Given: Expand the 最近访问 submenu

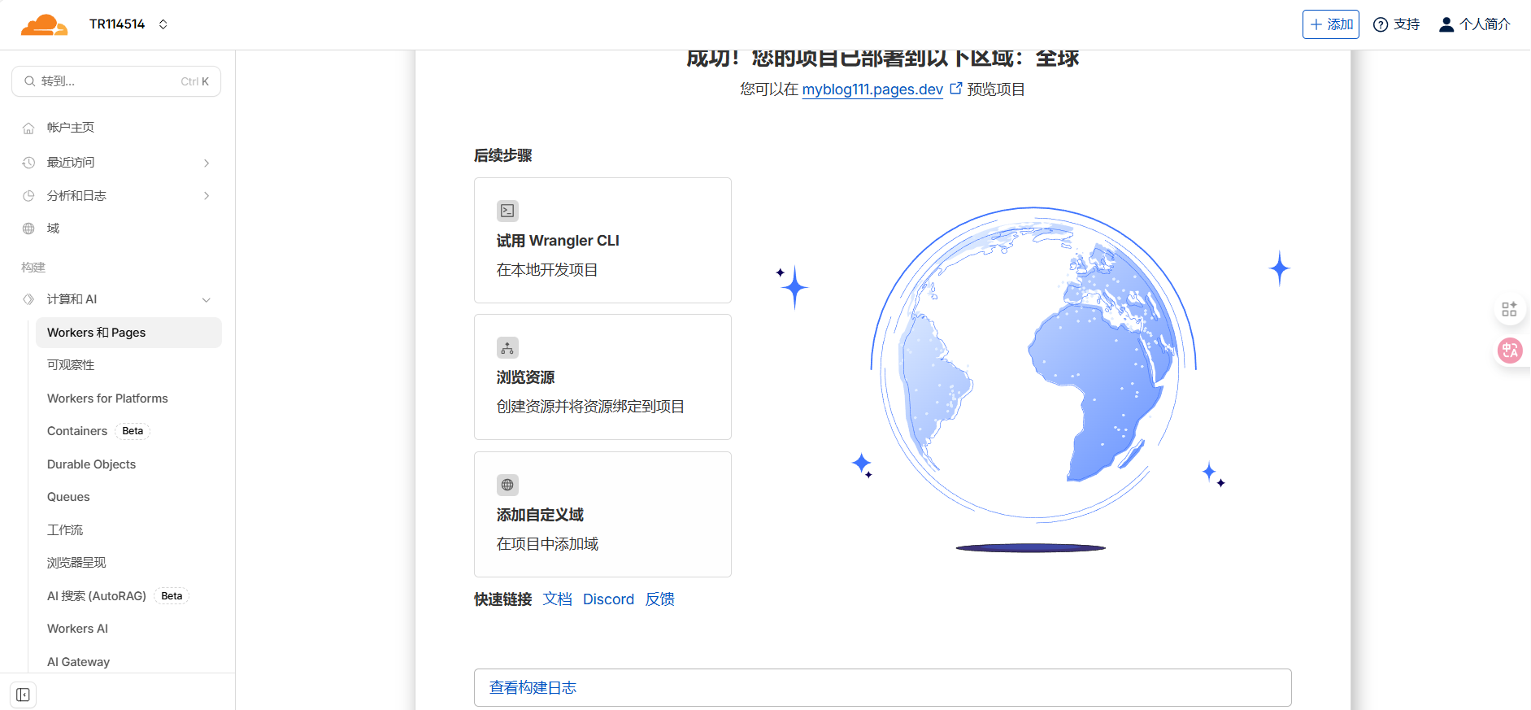Looking at the screenshot, I should coord(207,163).
